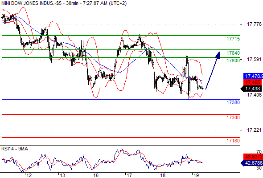Select date marker 16 on time axis
The width and height of the screenshot is (263, 178).
point(96,175)
